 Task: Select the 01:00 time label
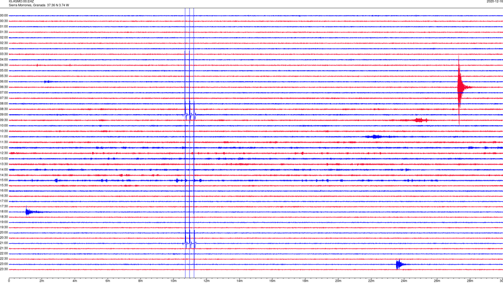[4, 27]
